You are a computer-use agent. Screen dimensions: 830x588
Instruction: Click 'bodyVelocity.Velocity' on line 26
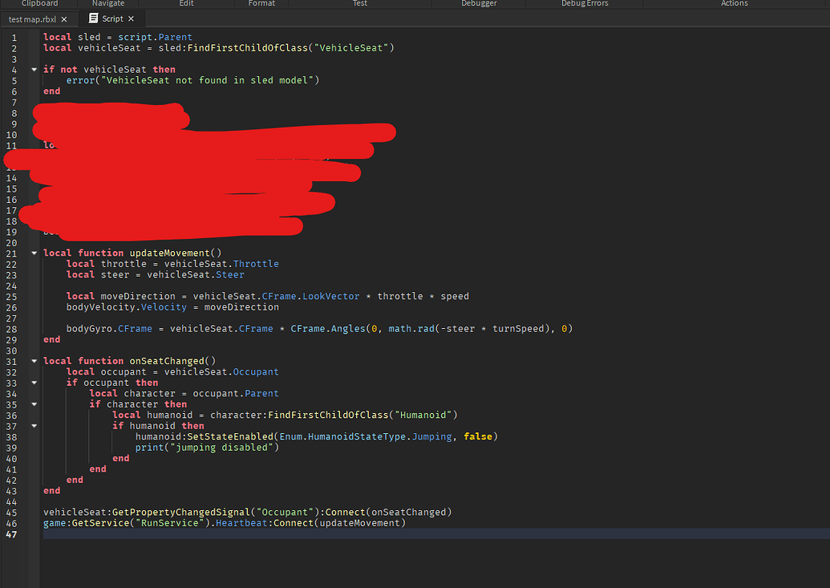pos(127,306)
